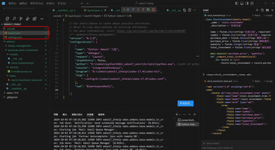Open the Explorer view icon

coord(7,19)
